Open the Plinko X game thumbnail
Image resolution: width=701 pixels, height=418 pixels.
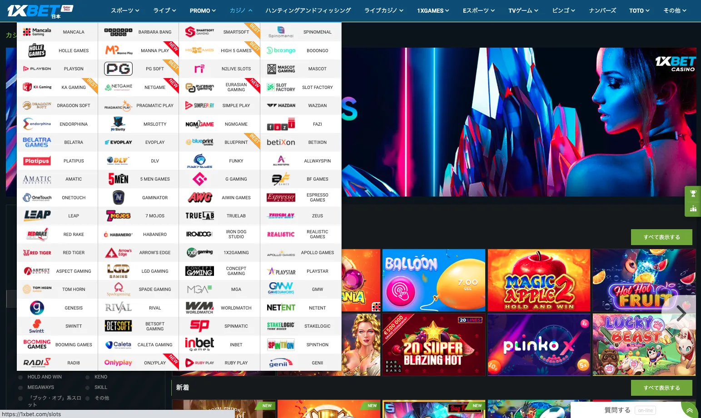click(x=539, y=345)
